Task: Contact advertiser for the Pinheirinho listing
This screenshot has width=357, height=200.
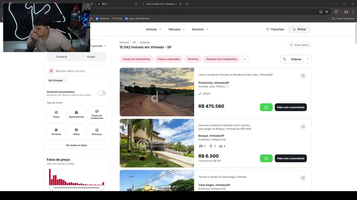Action: (x=291, y=107)
